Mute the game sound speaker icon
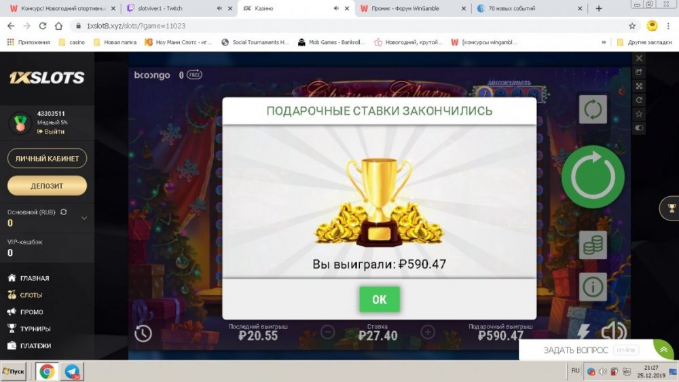Screen dimensions: 679x382 click(x=614, y=332)
